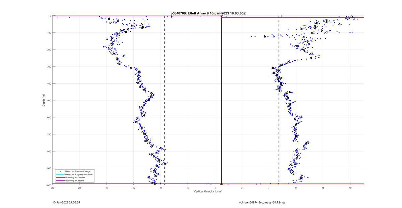Click x-axis tick label '15'
Viewport: 402px width, 208px height.
pos(323,188)
